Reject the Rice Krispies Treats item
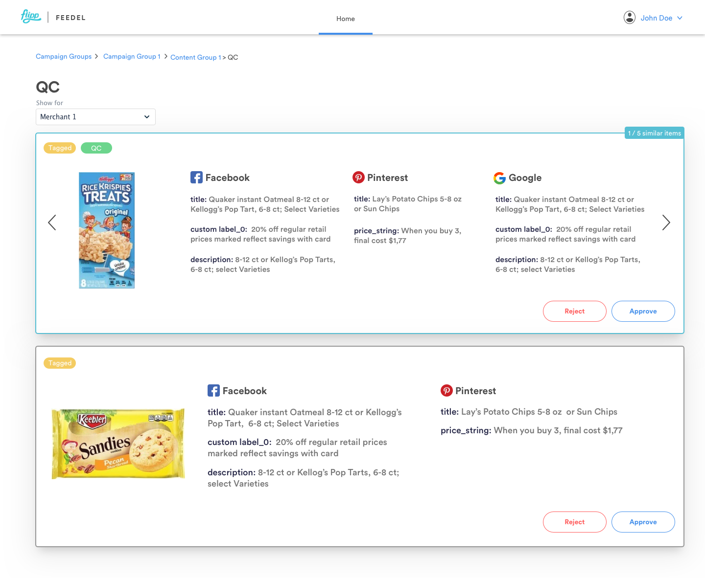This screenshot has width=705, height=578. (575, 311)
